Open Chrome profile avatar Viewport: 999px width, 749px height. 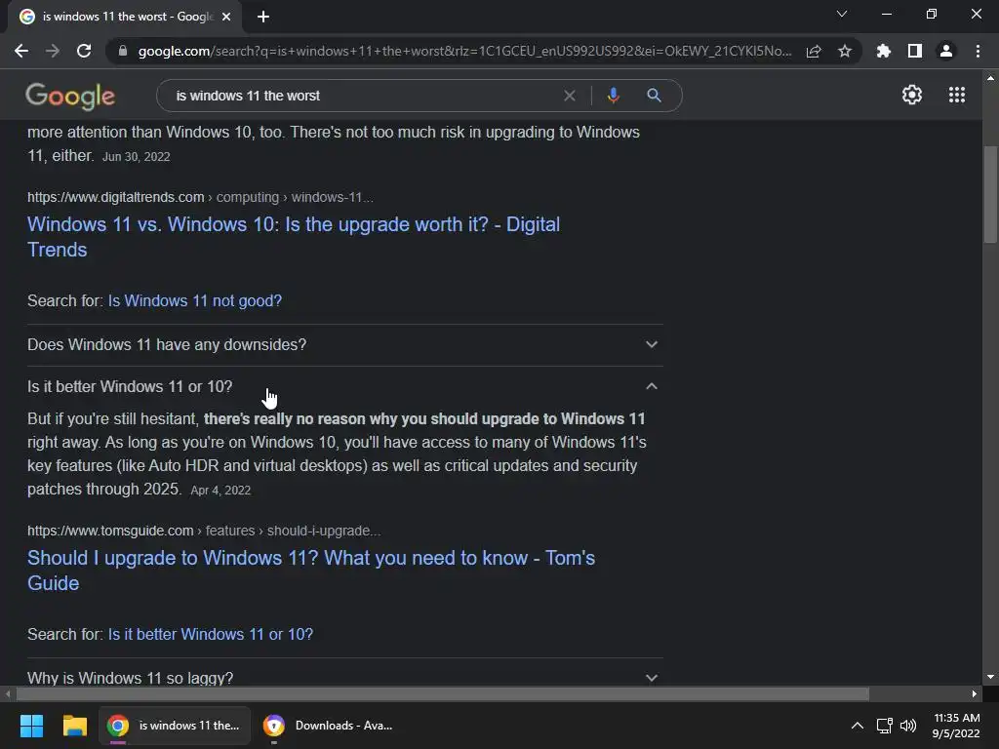pos(946,51)
